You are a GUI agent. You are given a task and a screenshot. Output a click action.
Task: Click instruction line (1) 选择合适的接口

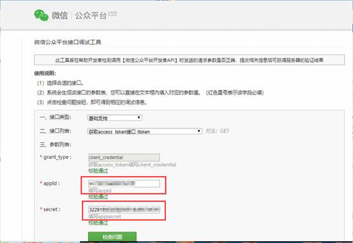(61, 83)
